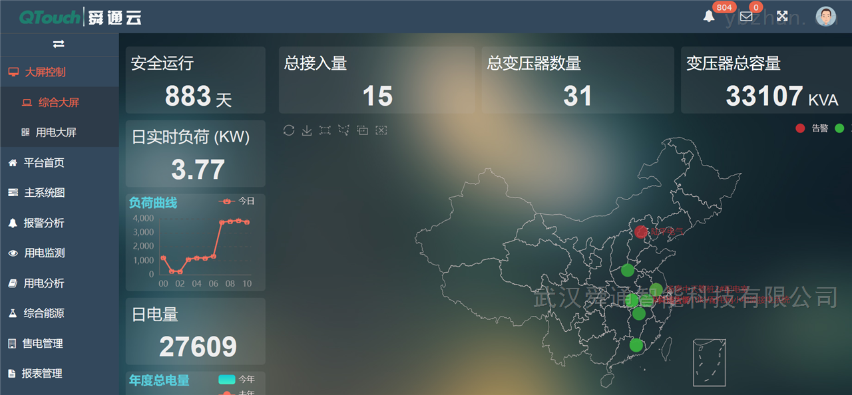Click the map refresh icon
Image resolution: width=852 pixels, height=395 pixels.
(x=288, y=130)
